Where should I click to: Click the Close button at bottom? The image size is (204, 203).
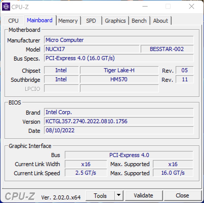tap(182, 196)
